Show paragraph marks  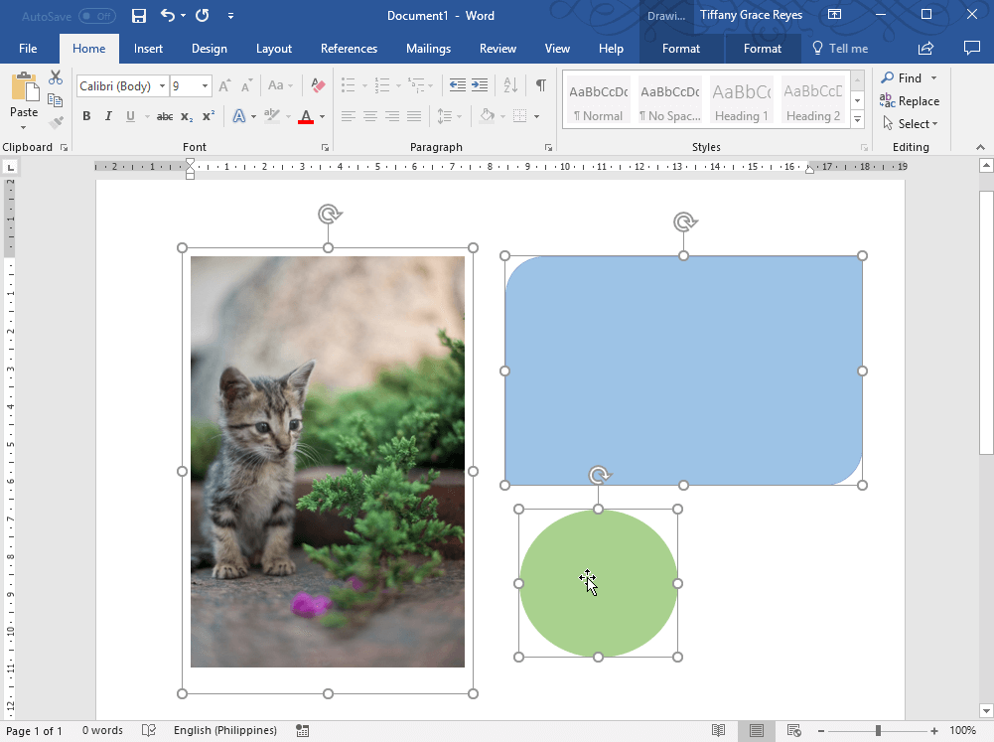point(541,85)
